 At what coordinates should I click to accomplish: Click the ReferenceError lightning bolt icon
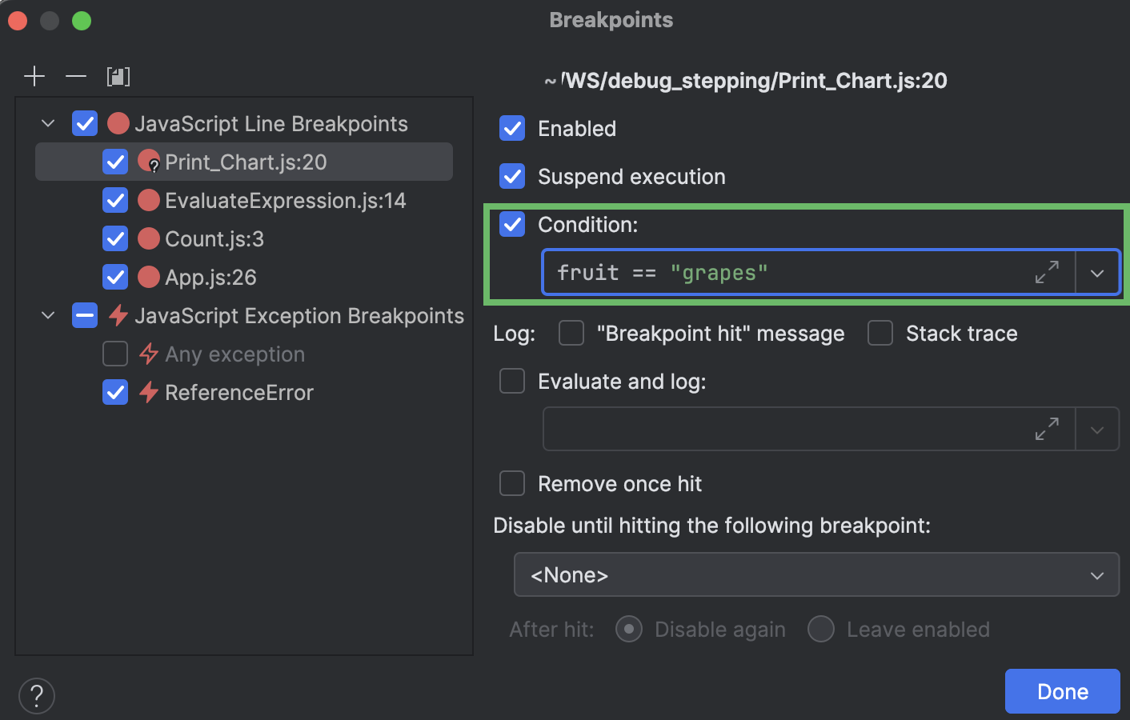[x=149, y=392]
